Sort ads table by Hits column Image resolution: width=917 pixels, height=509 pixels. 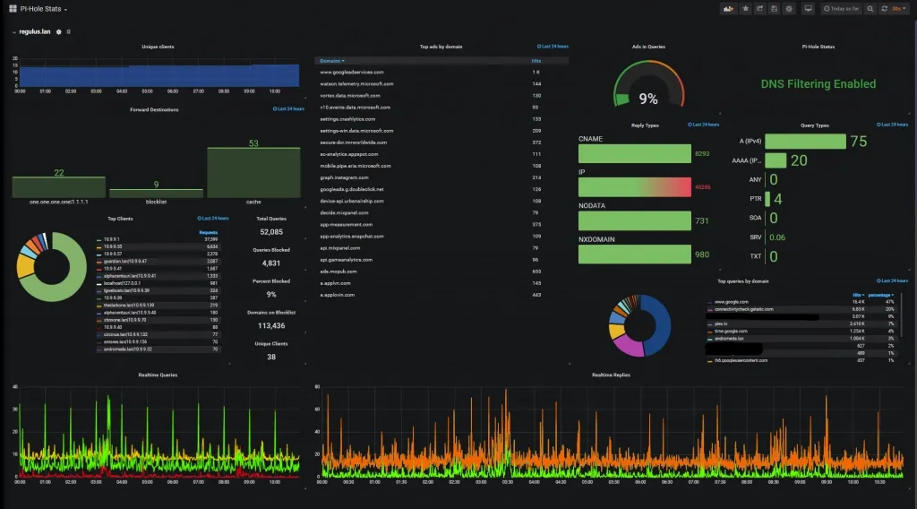pos(536,61)
